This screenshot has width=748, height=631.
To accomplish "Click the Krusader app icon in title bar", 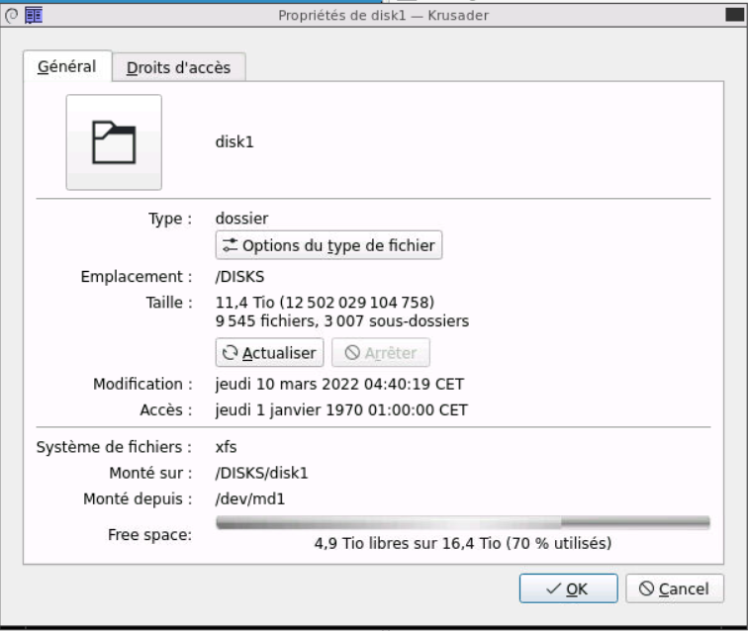I will [x=34, y=15].
